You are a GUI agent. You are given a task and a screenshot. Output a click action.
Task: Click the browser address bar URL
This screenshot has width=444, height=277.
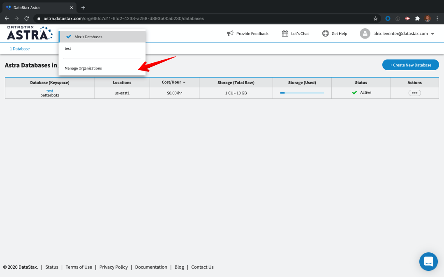[124, 18]
